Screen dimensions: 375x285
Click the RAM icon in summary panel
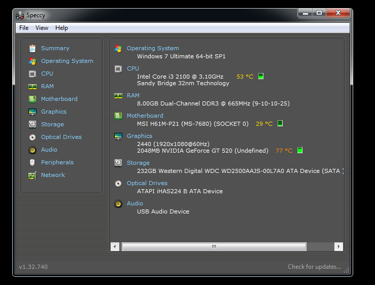[x=118, y=96]
